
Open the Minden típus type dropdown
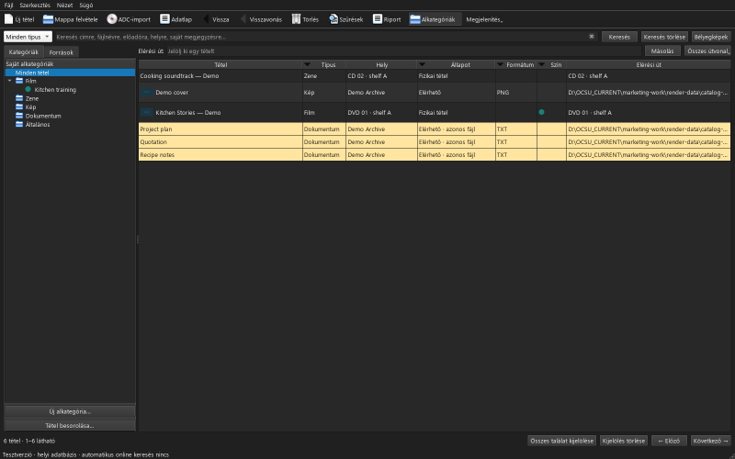[x=28, y=37]
